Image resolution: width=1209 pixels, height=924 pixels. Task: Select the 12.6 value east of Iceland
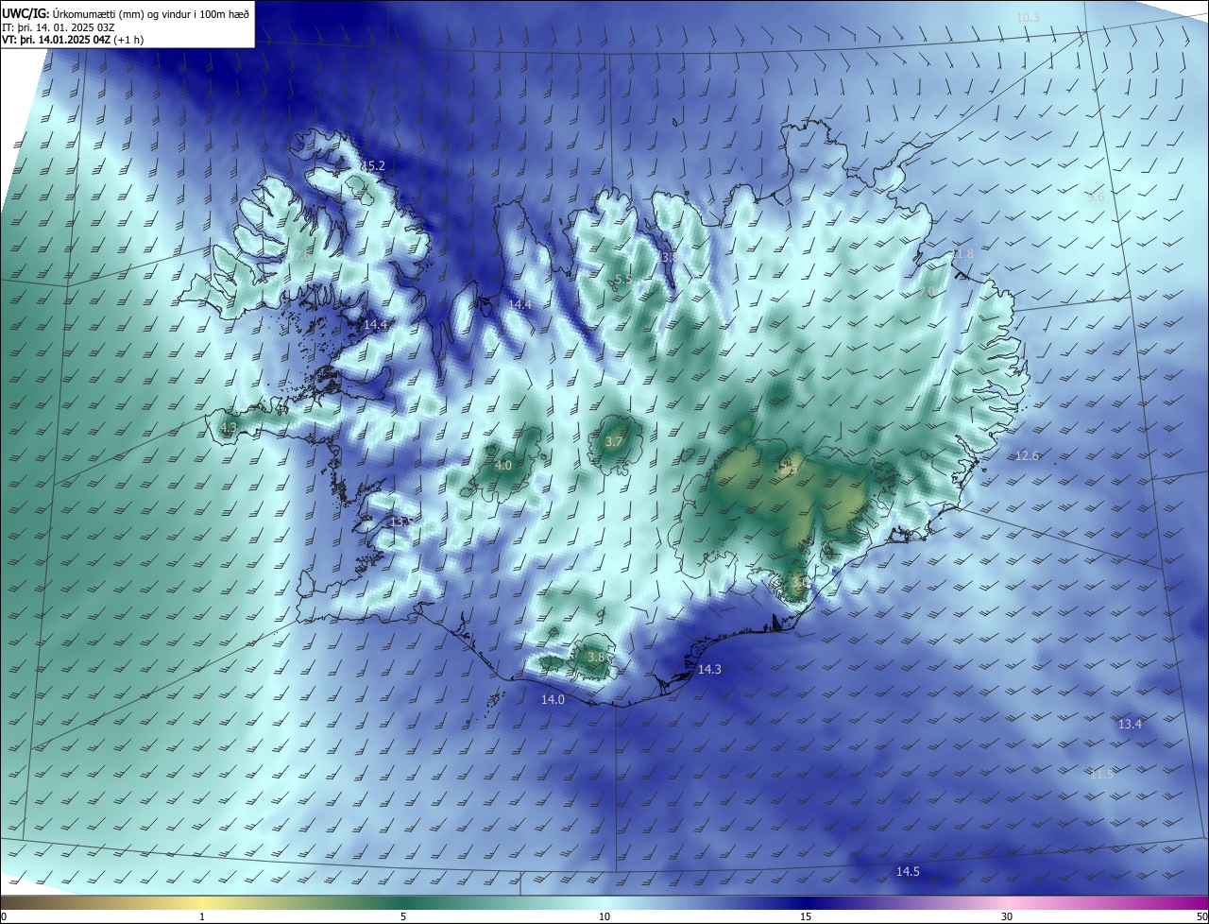1028,455
